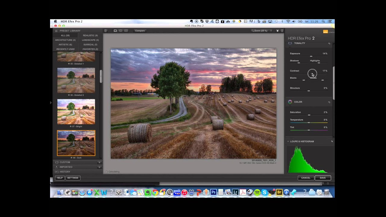Select the REALISTIC (9) preset category
386x217 pixels.
click(90, 35)
